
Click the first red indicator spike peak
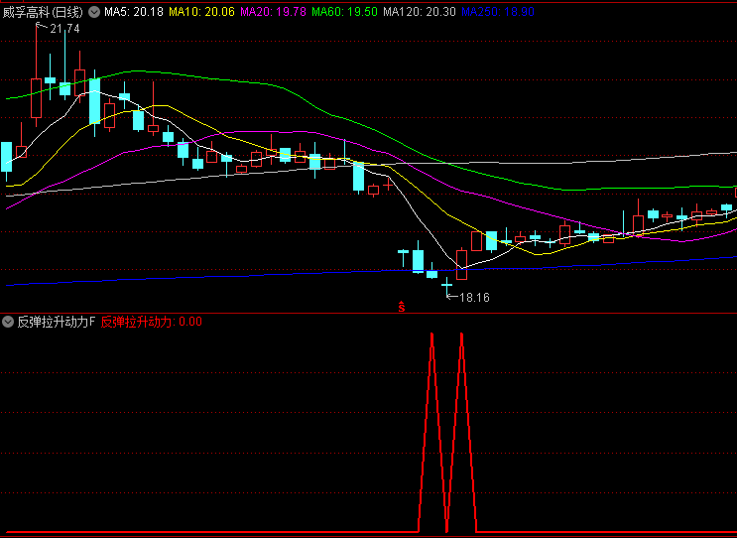tap(432, 336)
